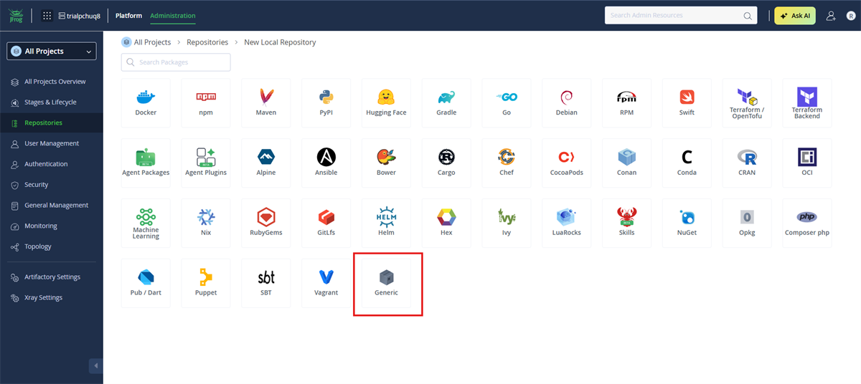The width and height of the screenshot is (861, 384).
Task: Open the Repositories sidebar item
Action: pos(52,123)
